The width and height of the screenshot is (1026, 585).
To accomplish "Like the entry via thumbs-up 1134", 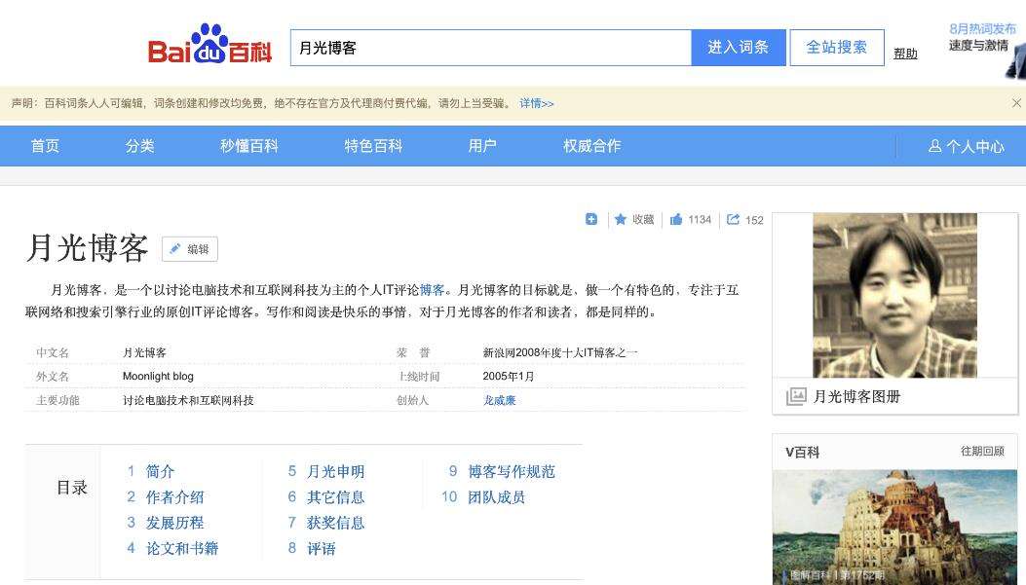I will [x=690, y=220].
